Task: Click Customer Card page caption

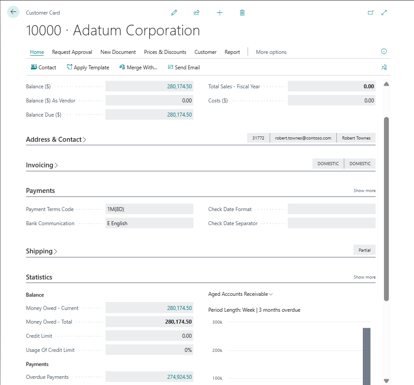Action: tap(43, 13)
